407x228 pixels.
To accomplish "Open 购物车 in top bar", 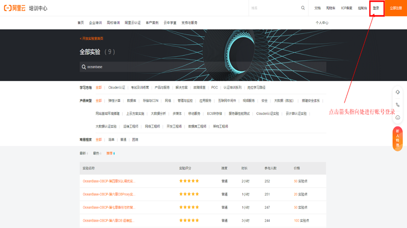I will click(x=331, y=8).
